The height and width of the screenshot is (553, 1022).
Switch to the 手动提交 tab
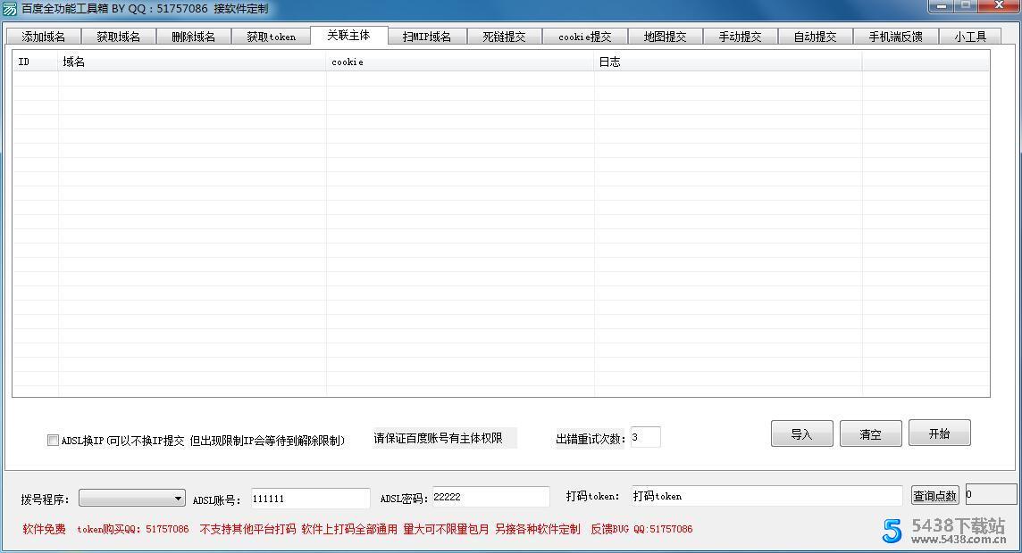[x=741, y=36]
